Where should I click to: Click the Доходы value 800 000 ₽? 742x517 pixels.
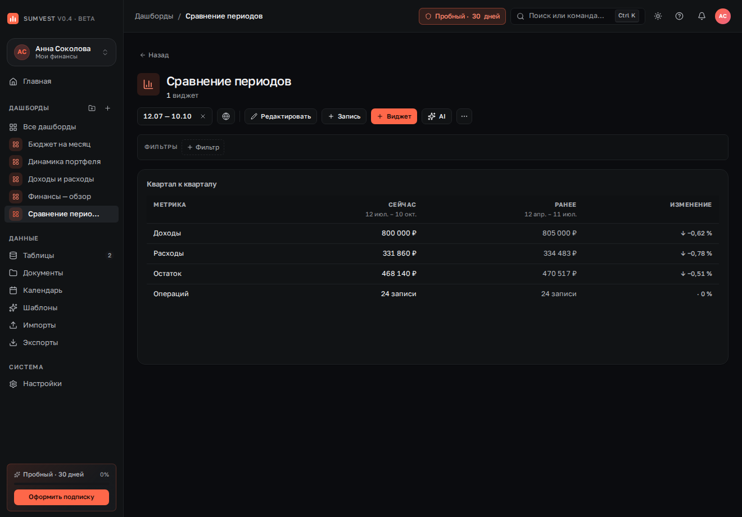click(399, 233)
